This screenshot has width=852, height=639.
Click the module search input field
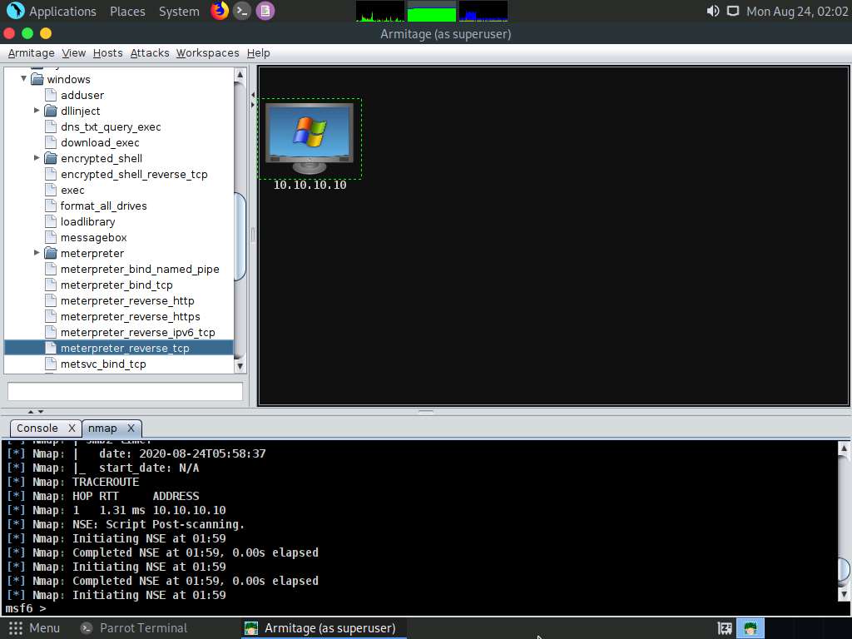coord(125,391)
